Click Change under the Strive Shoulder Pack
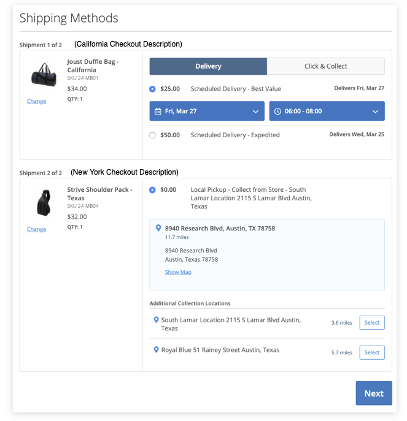 (x=36, y=229)
